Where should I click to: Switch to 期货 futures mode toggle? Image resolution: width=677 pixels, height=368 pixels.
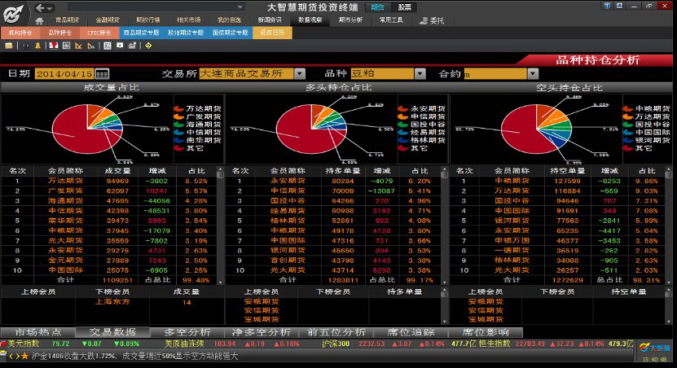[377, 7]
